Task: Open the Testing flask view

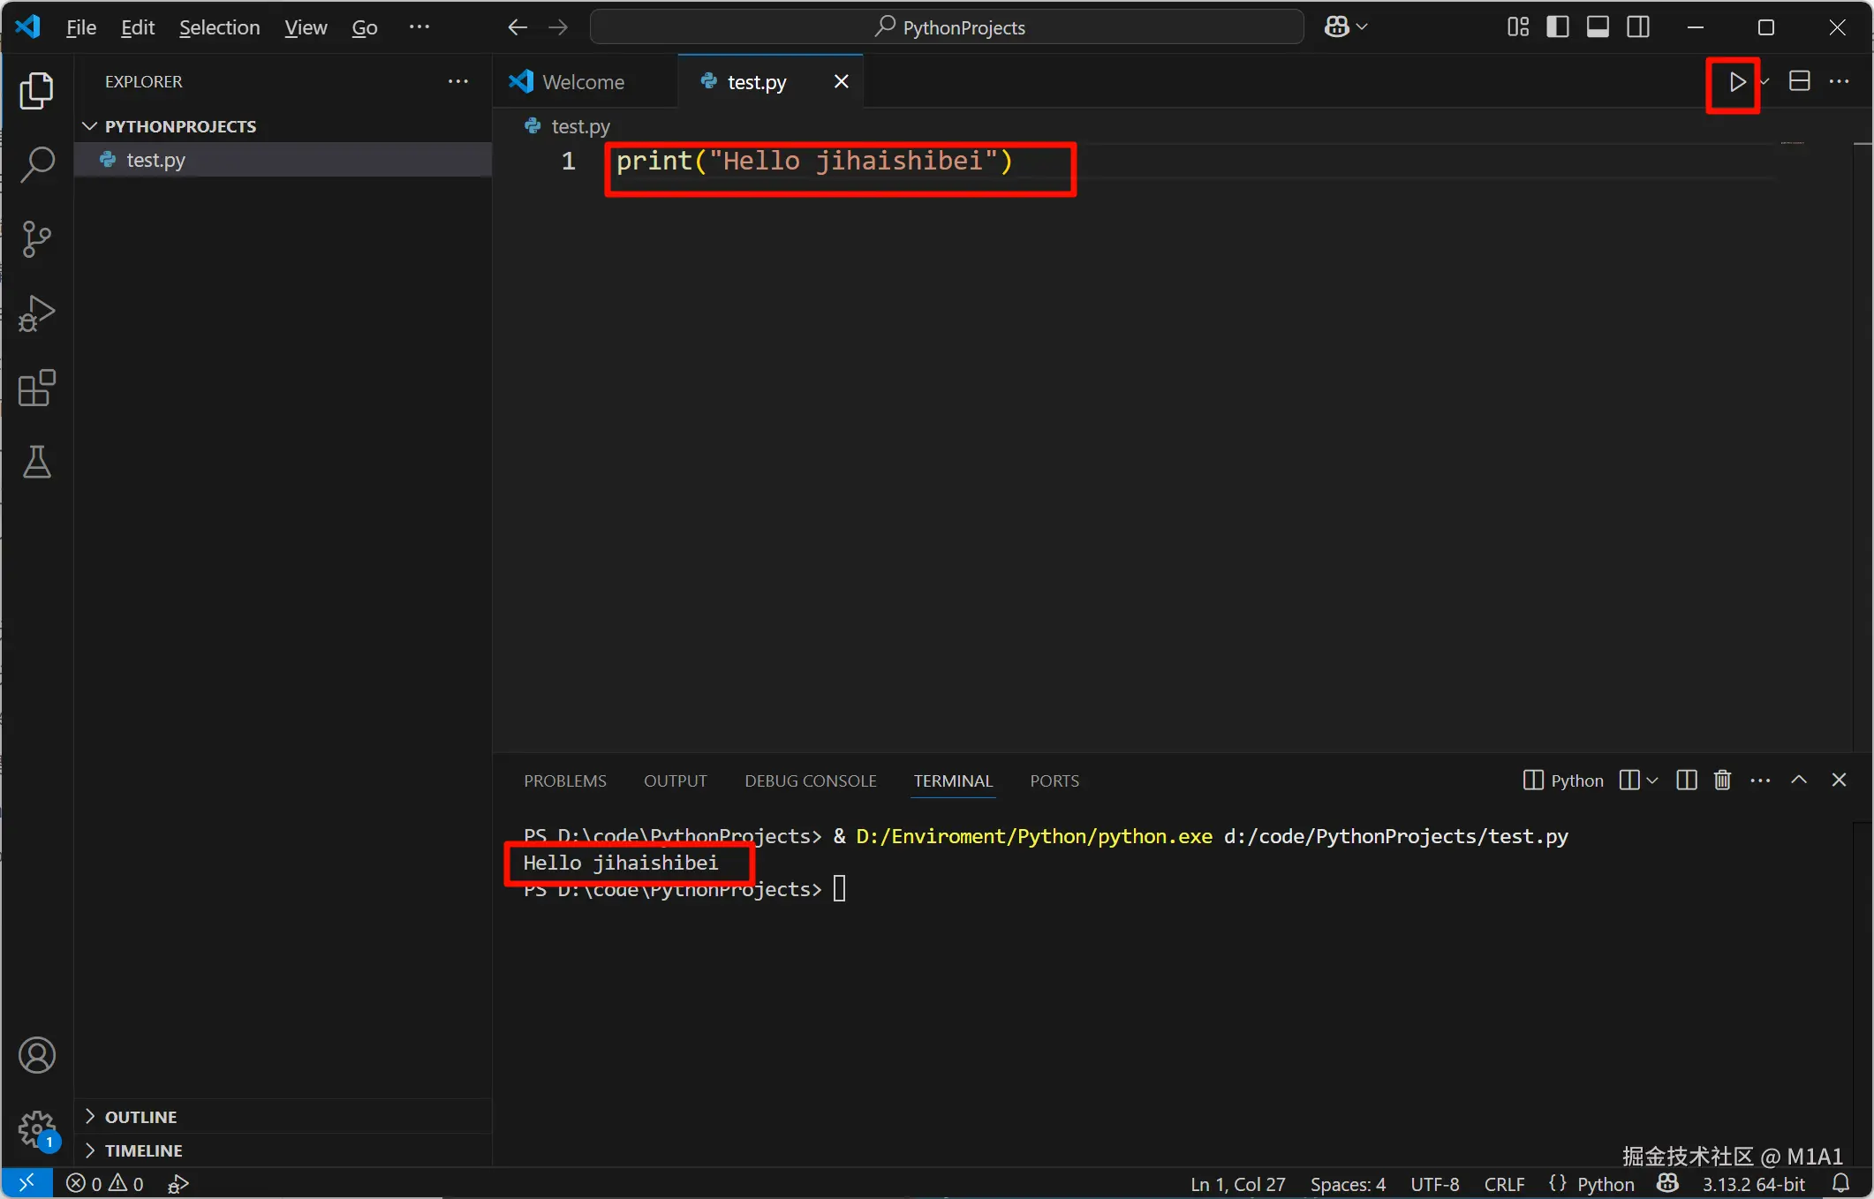Action: click(37, 462)
